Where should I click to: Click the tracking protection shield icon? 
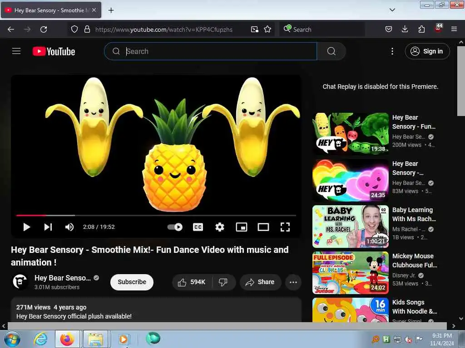74,29
